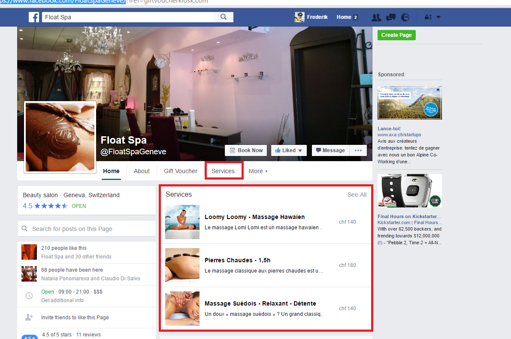Open Frederik profile link
This screenshot has width=511, height=339.
[x=317, y=17]
